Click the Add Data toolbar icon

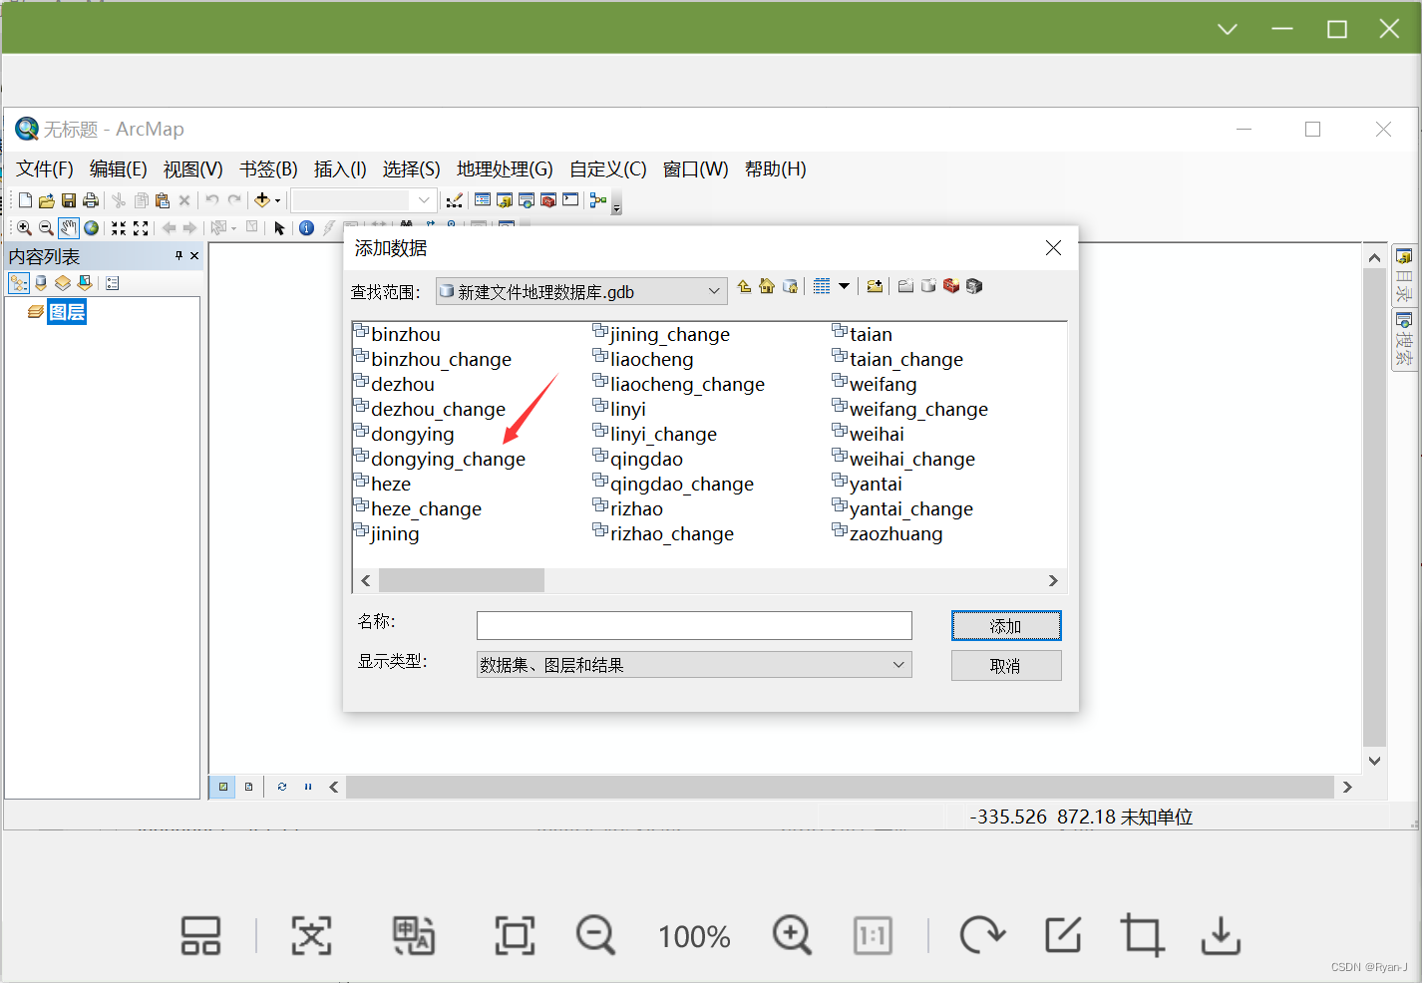click(x=262, y=200)
